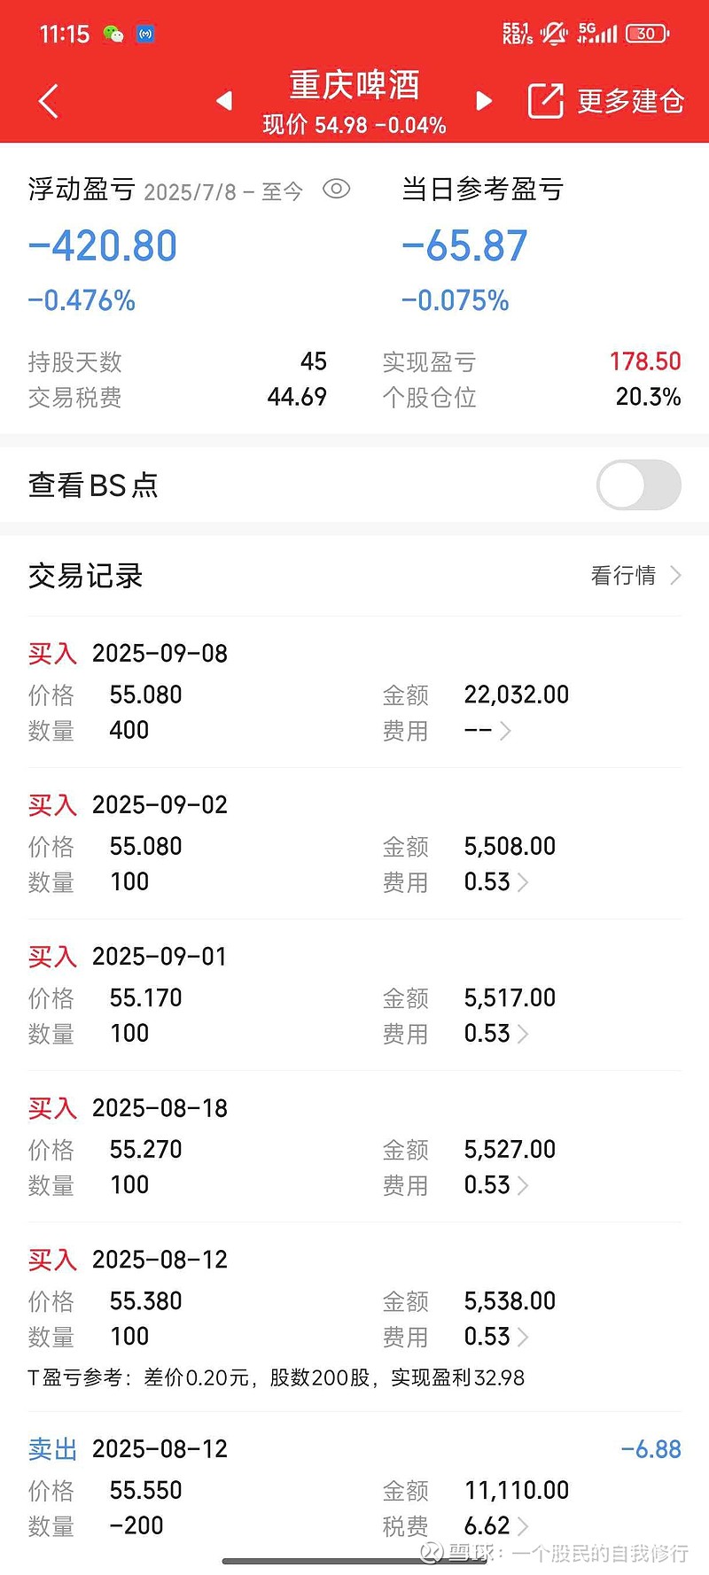
Task: Tap the muted bell icon in status bar
Action: point(554,35)
